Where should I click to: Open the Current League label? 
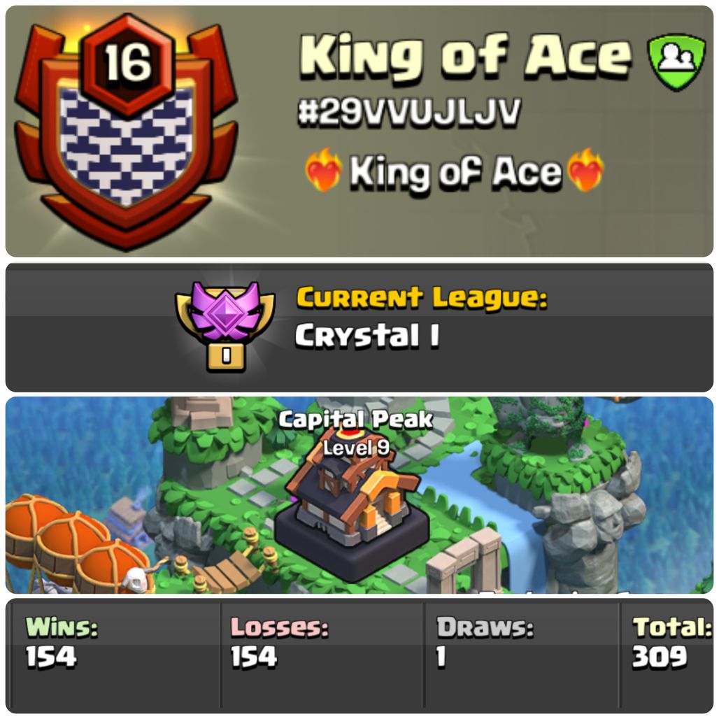422,298
